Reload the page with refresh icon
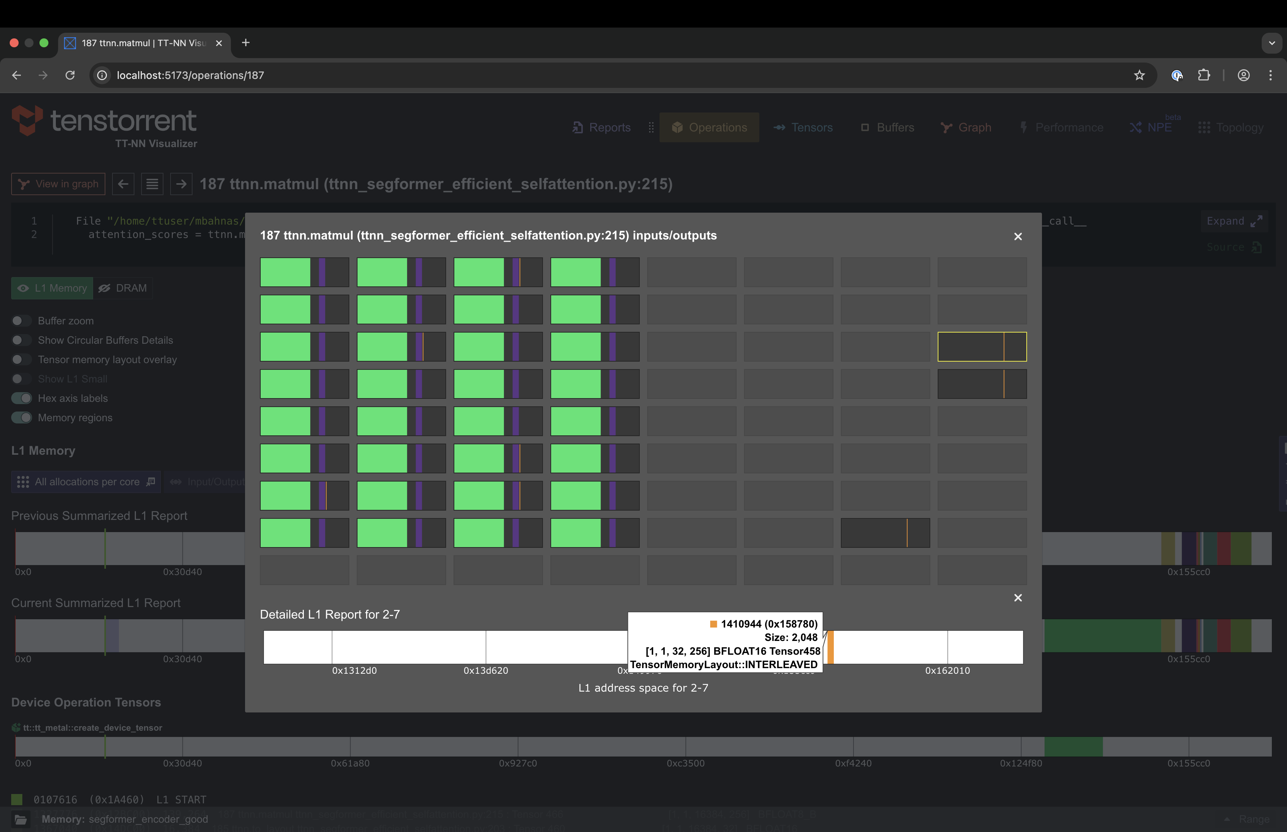The height and width of the screenshot is (832, 1287). point(70,76)
